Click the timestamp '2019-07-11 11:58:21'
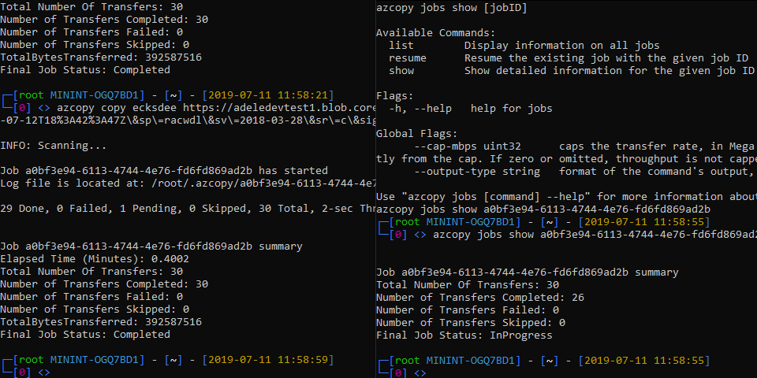 (268, 95)
